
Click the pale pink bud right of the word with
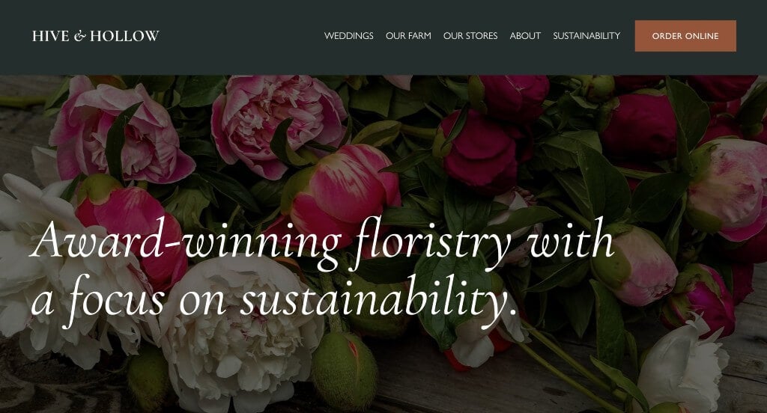[636, 266]
